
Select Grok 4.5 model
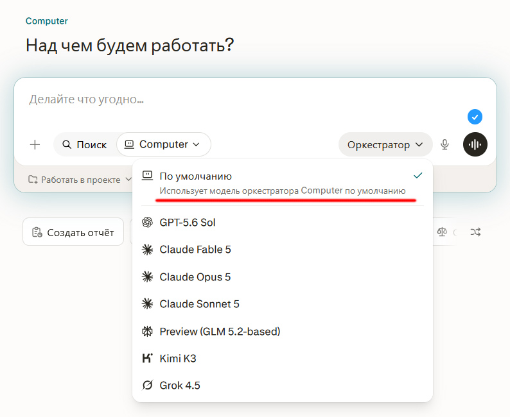283,386
